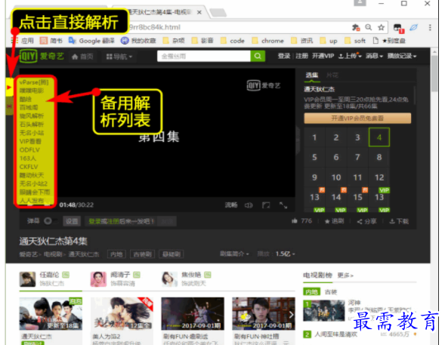445x345 pixels.
Task: Expand the 消息 messages dropdown
Action: [x=374, y=56]
